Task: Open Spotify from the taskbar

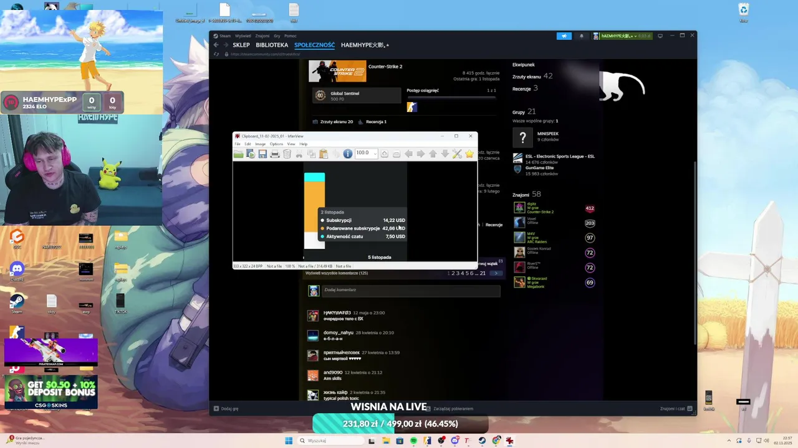Action: (x=413, y=441)
